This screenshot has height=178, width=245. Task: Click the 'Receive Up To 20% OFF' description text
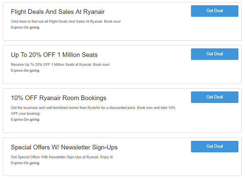pos(60,65)
